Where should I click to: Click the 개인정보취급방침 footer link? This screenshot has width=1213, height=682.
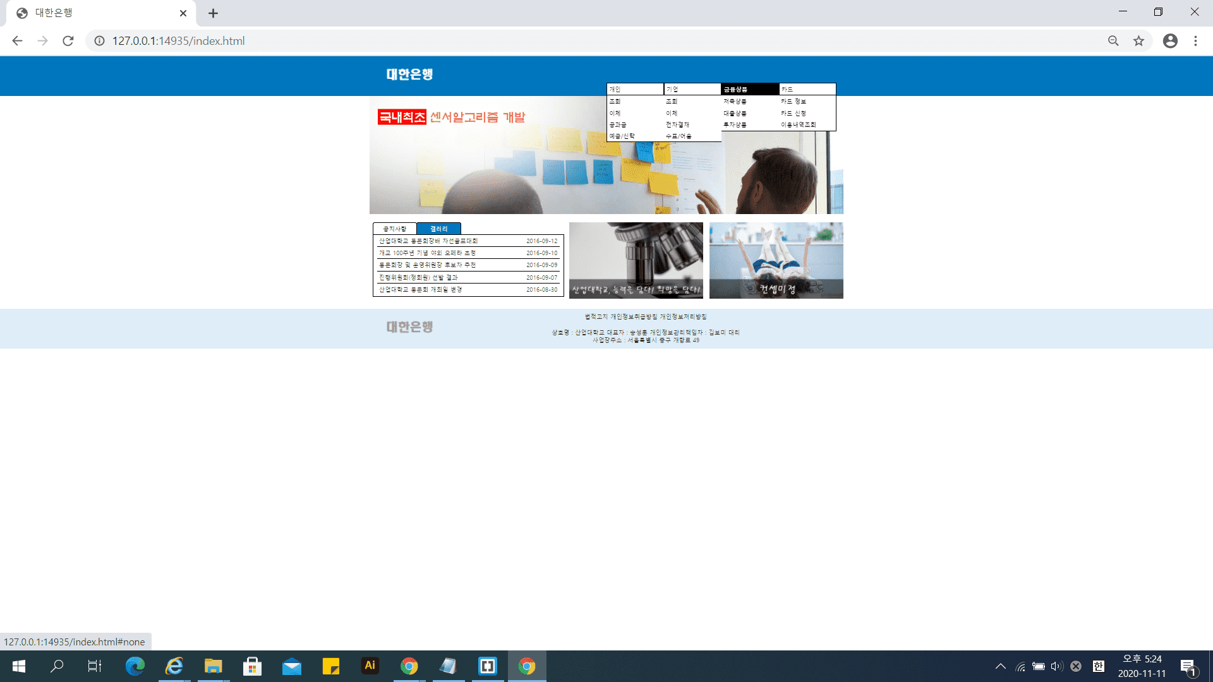[x=634, y=316]
